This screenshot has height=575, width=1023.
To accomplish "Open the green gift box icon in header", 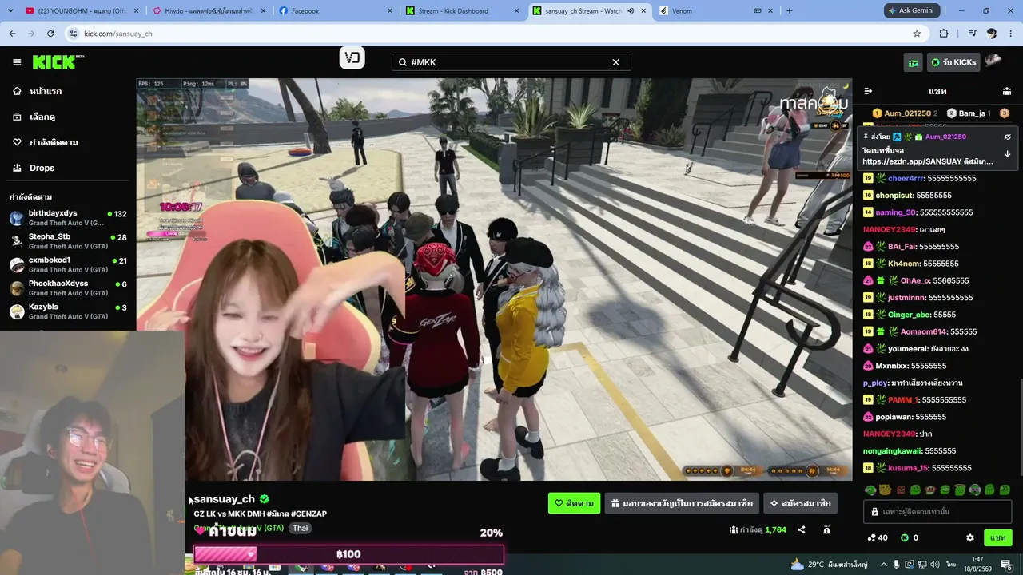I will [x=914, y=62].
